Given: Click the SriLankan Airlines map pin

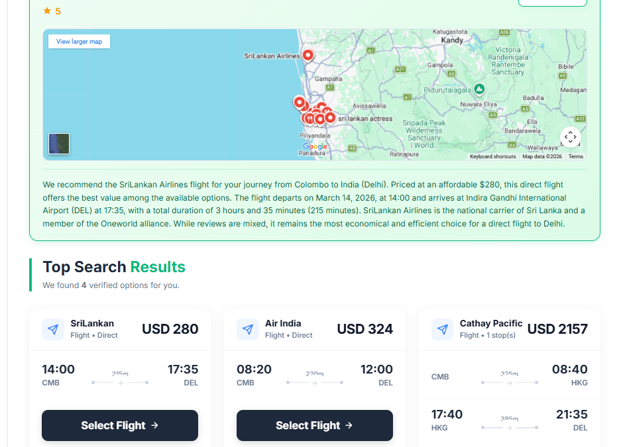Looking at the screenshot, I should pyautogui.click(x=308, y=56).
